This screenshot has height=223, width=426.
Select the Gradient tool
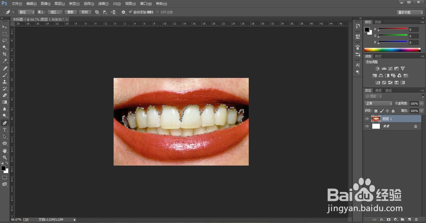[x=5, y=102]
